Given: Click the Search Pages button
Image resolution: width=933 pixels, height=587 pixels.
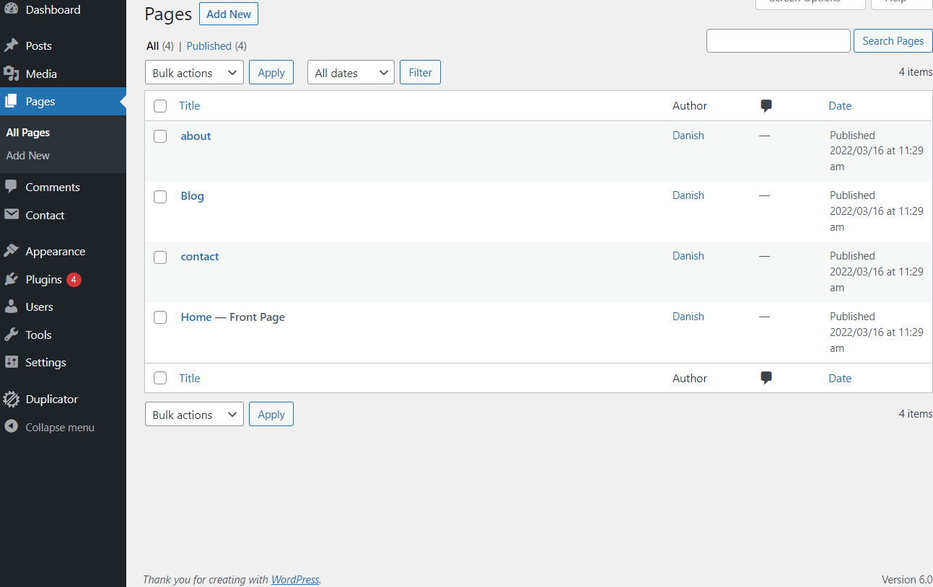Looking at the screenshot, I should pos(893,40).
